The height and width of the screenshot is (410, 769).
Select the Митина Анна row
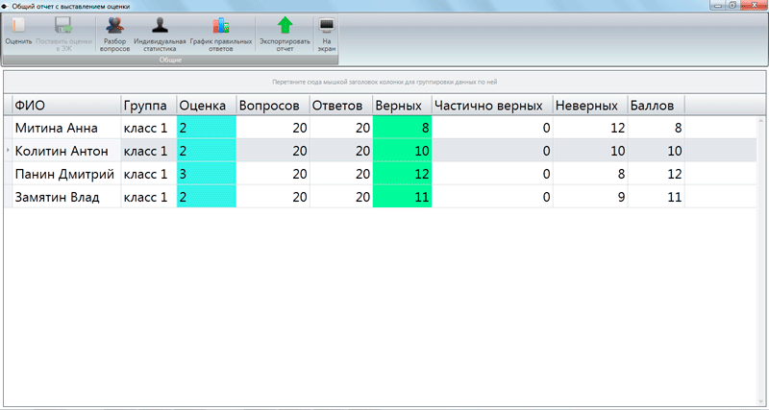(63, 126)
